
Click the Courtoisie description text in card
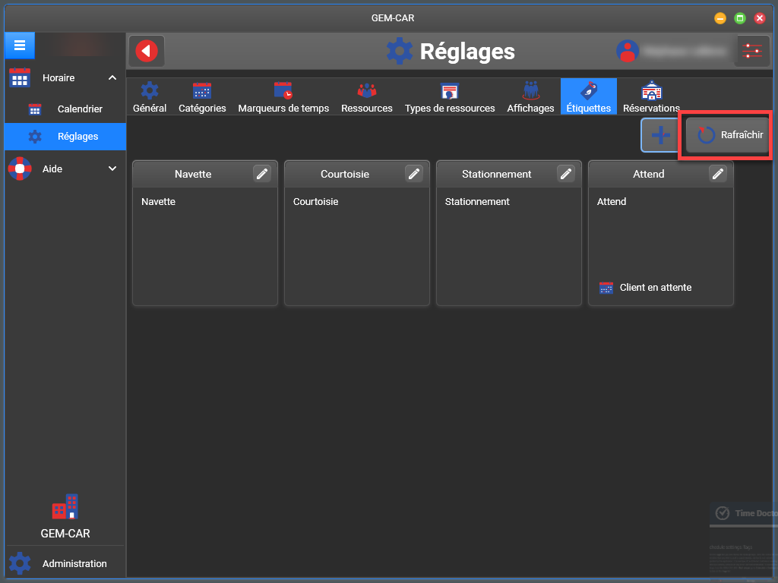(315, 202)
